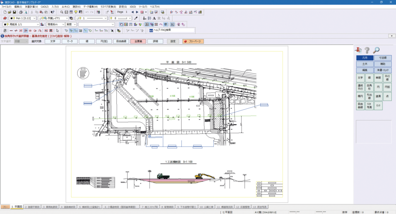Toggle the highlighted cross snap icon
Viewport: 396px width, 214px height.
(x=71, y=30)
